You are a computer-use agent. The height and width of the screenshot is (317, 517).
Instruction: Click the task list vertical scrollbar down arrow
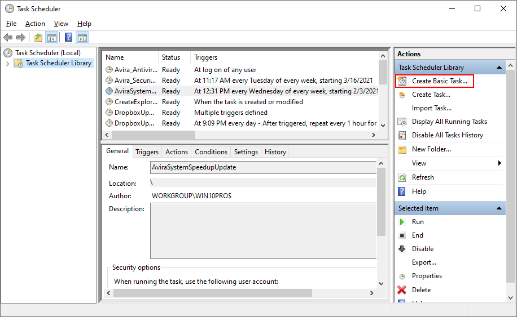(383, 126)
